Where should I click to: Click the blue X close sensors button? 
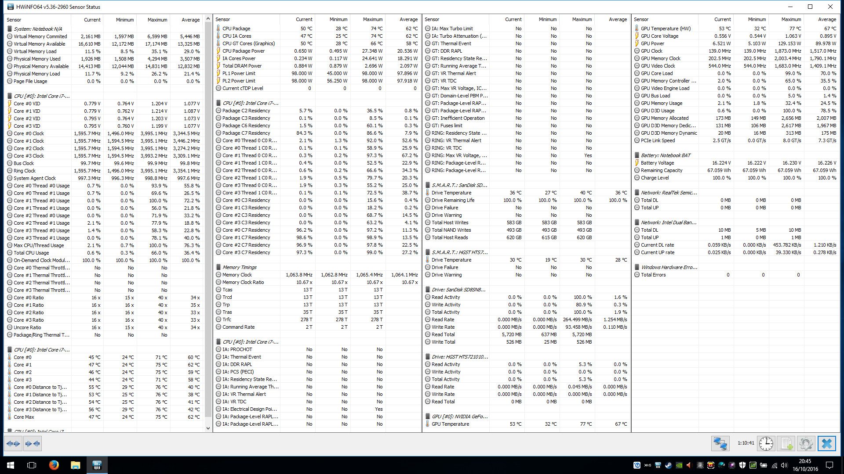point(826,444)
